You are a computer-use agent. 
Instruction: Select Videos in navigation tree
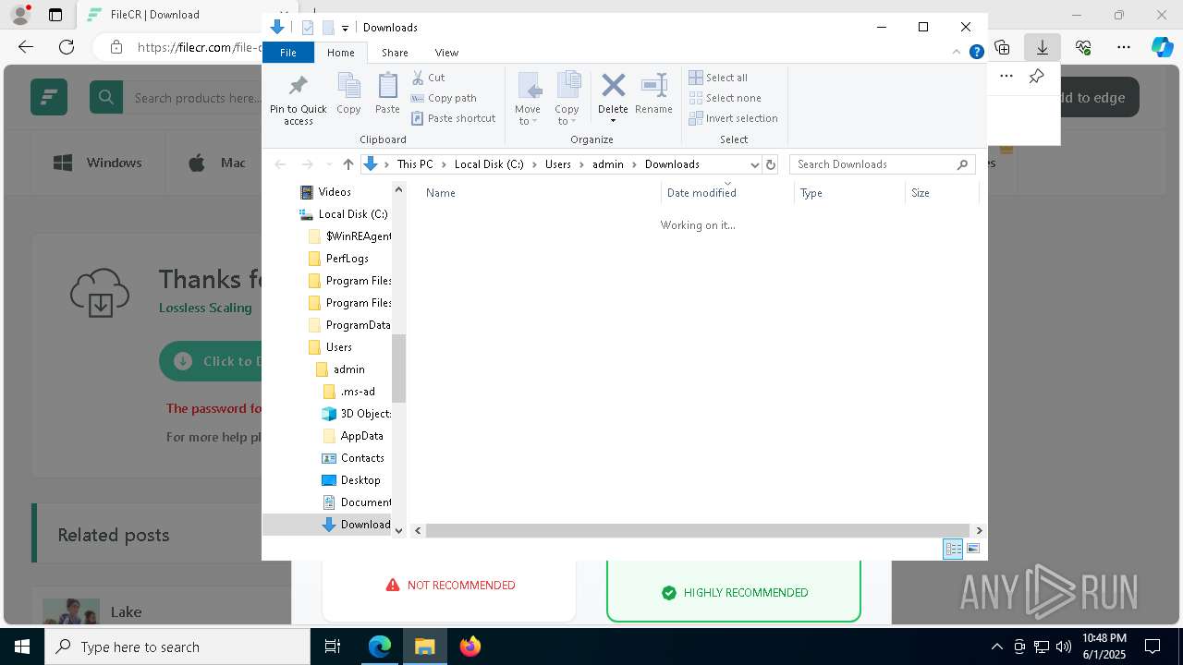[335, 192]
